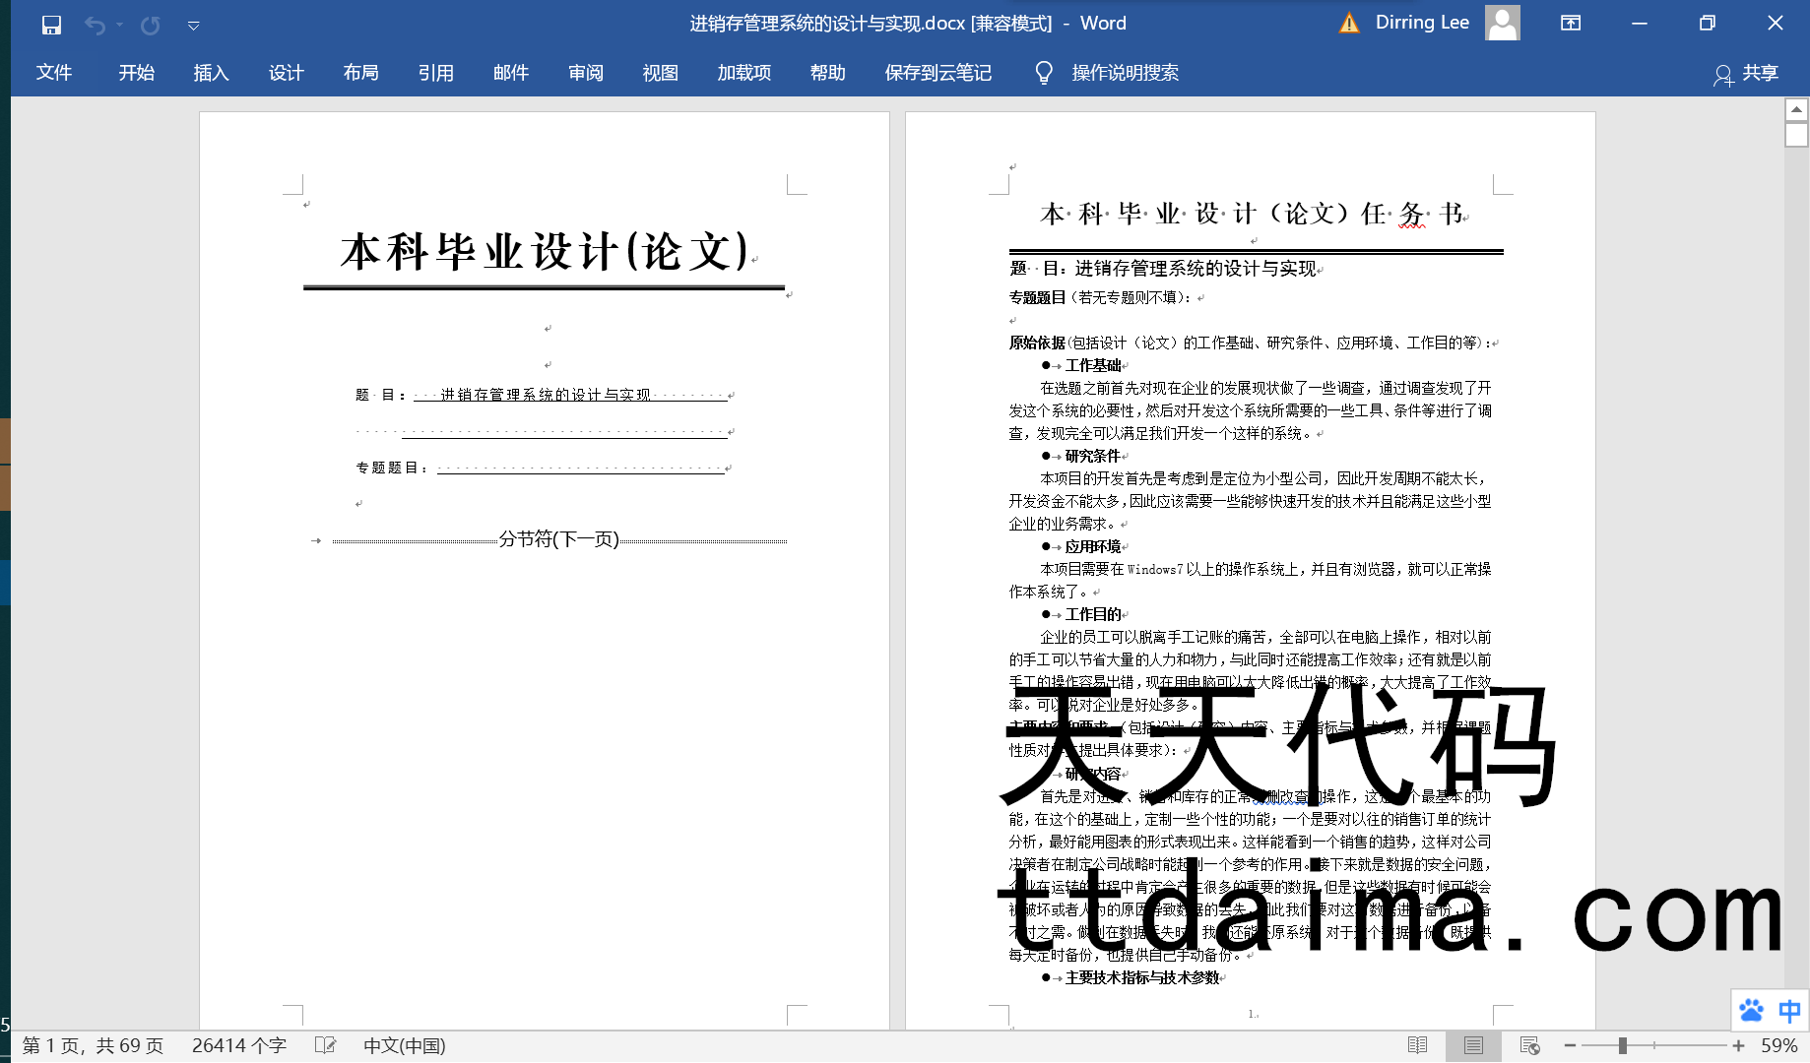
Task: Switch to Read Mode view
Action: 1418,1045
